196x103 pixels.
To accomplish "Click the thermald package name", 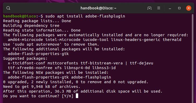I will click(172, 40).
